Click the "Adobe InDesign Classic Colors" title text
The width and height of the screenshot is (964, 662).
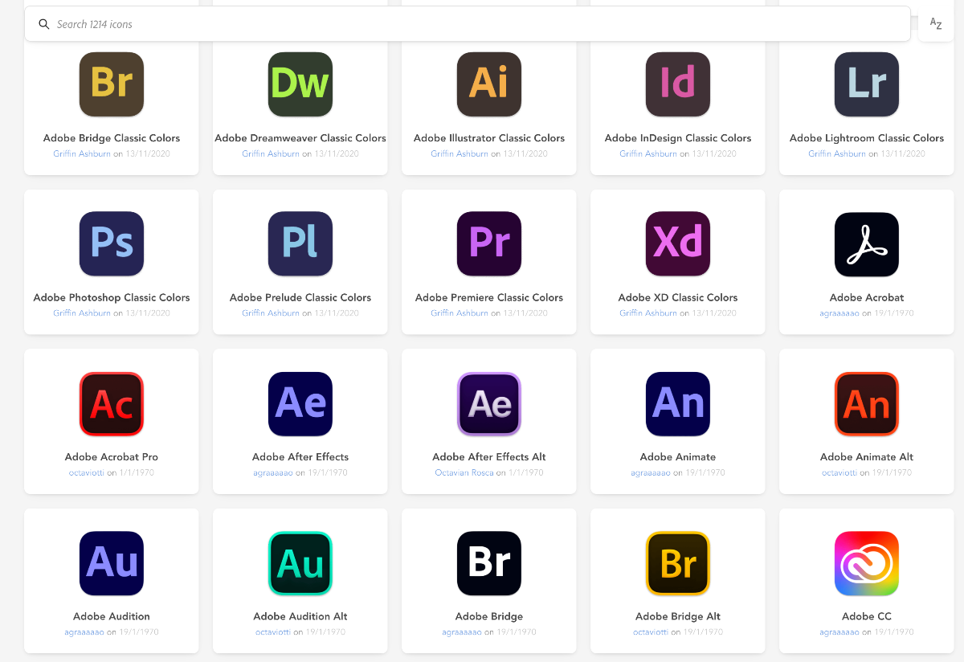678,138
